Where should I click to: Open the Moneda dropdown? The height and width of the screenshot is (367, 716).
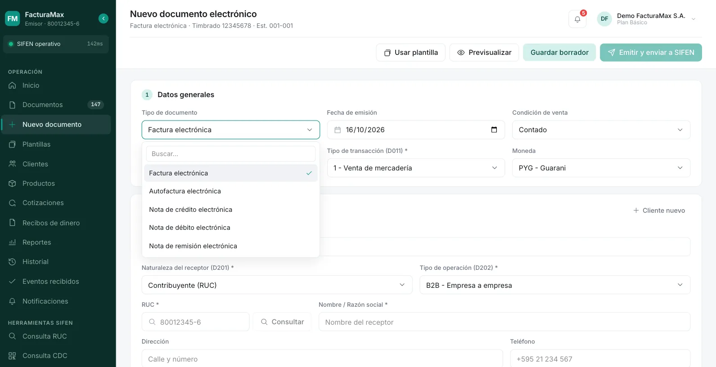(x=601, y=168)
